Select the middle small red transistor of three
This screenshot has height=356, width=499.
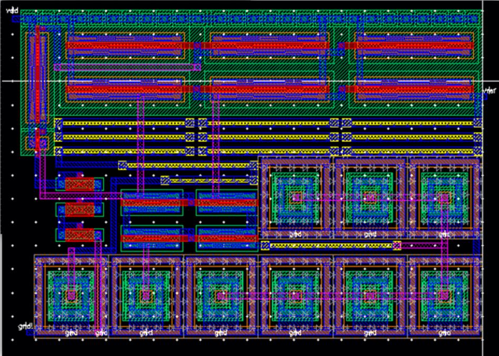(x=79, y=210)
